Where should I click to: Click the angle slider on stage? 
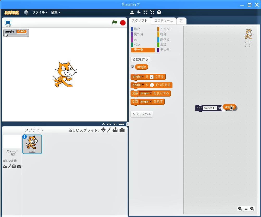(16, 35)
